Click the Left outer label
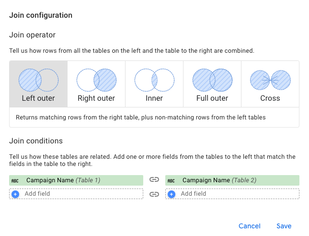 (38, 98)
